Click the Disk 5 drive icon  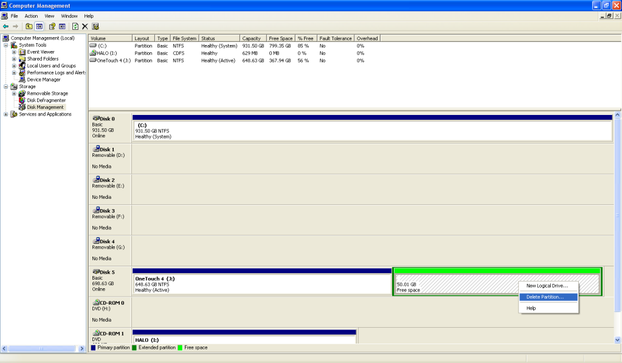point(96,272)
